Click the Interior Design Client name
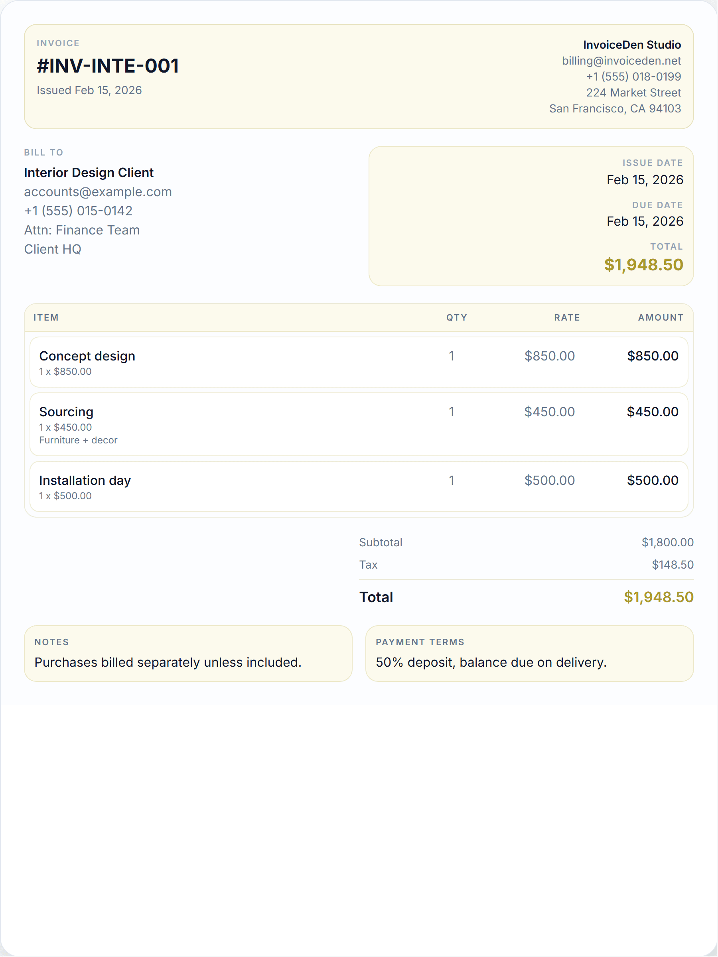The height and width of the screenshot is (957, 718). pos(89,173)
